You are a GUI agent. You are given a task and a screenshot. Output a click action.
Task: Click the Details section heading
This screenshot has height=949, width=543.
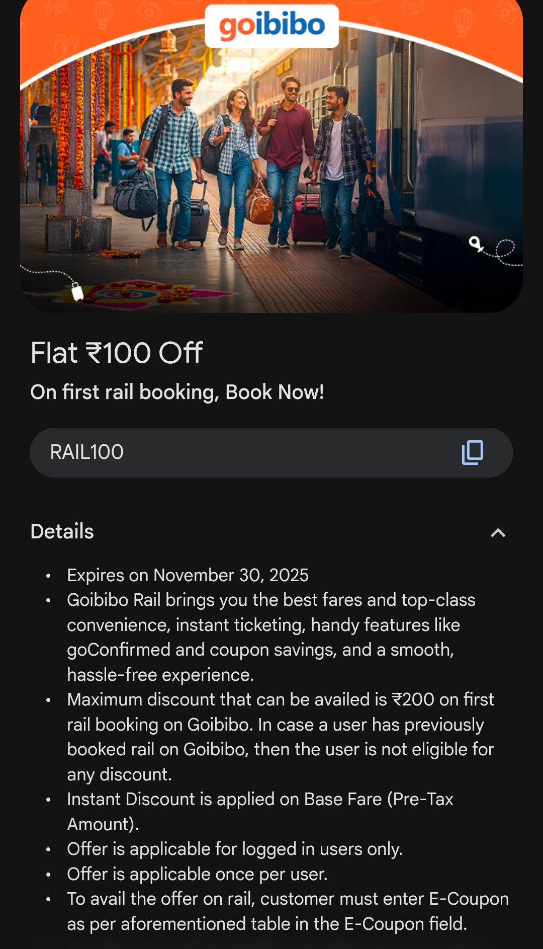(x=62, y=532)
